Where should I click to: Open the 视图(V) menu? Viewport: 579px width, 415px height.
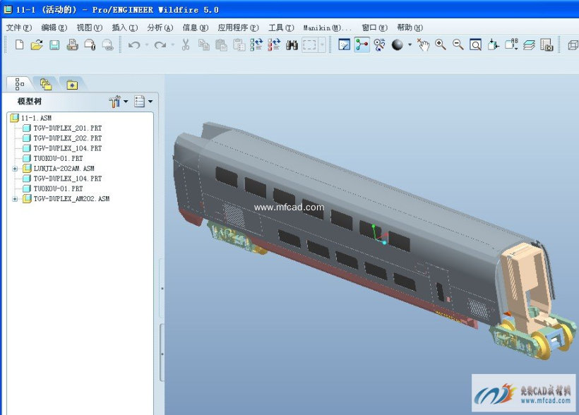coord(90,28)
